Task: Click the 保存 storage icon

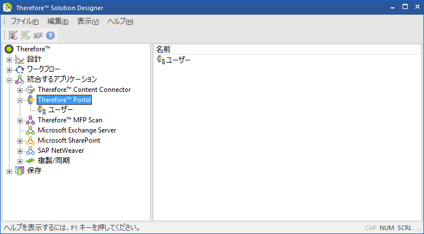Action: pos(20,171)
